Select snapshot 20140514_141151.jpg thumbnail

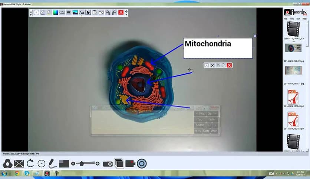tap(293, 70)
